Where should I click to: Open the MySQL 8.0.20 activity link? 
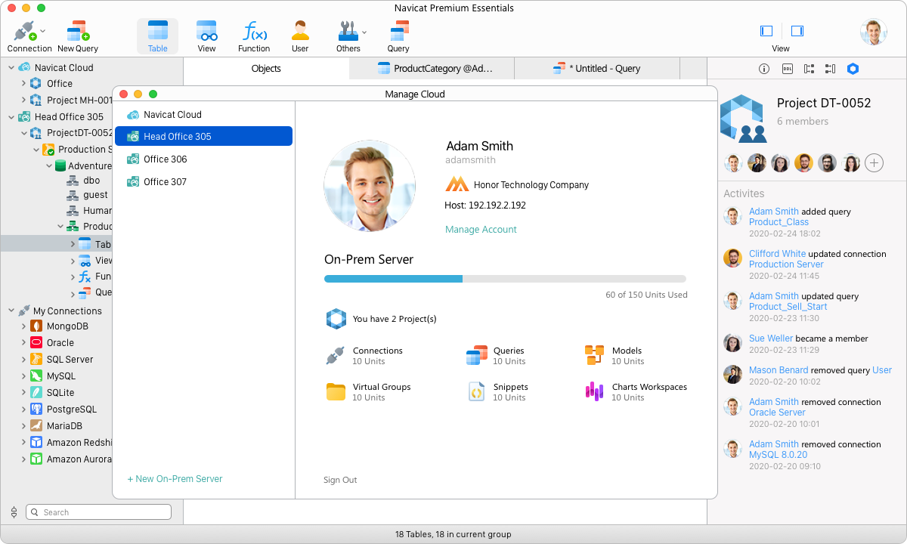click(778, 455)
